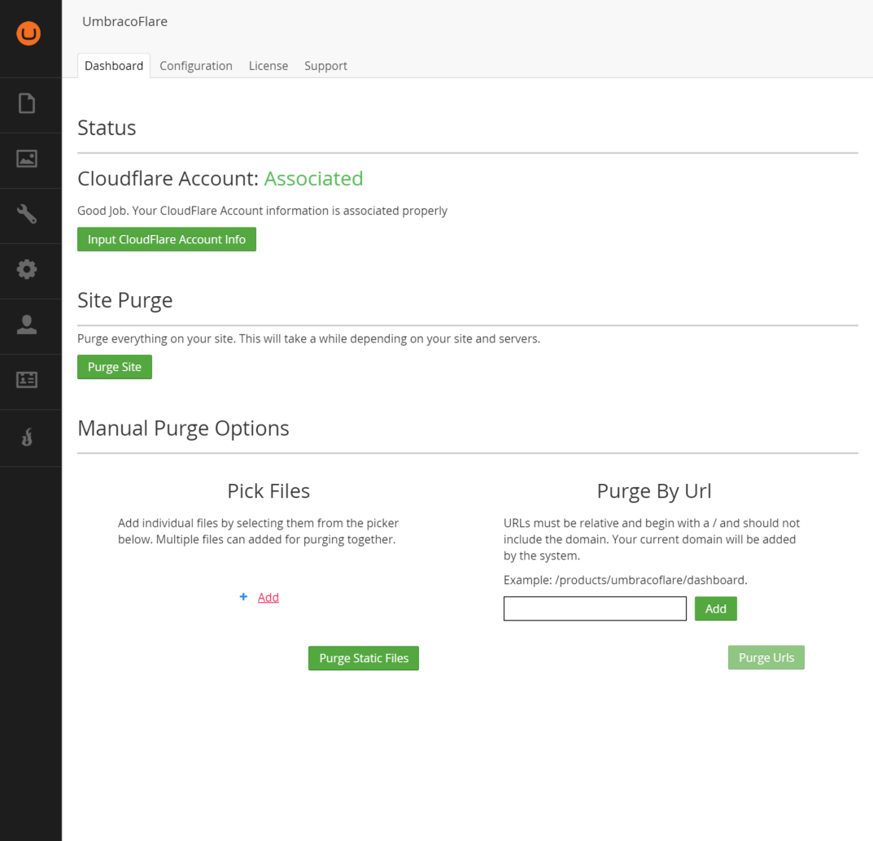Open the Users person icon in sidebar
Image resolution: width=873 pixels, height=841 pixels.
[x=27, y=325]
